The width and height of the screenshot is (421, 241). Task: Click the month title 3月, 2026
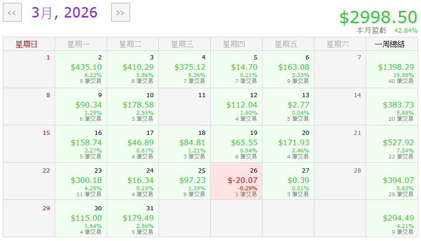pos(65,13)
